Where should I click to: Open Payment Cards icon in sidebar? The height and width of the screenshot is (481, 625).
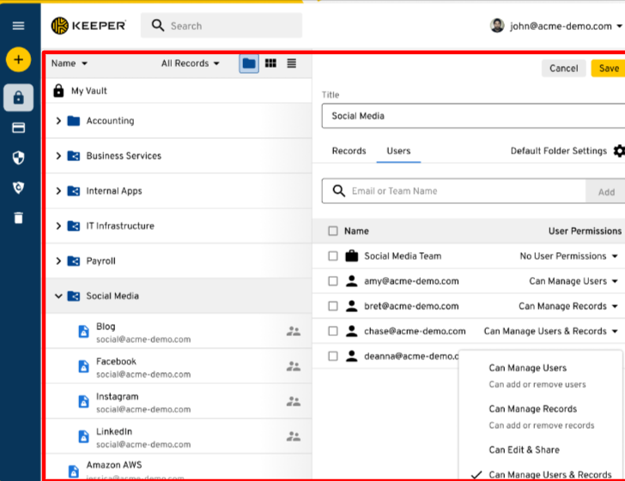click(x=18, y=128)
